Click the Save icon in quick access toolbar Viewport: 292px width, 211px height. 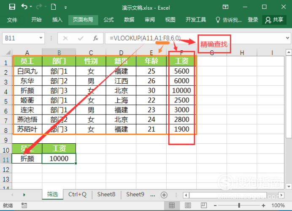(12, 7)
